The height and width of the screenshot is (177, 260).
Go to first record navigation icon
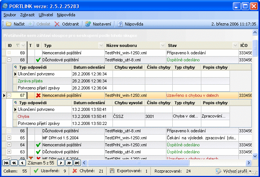pyautogui.click(x=6, y=163)
